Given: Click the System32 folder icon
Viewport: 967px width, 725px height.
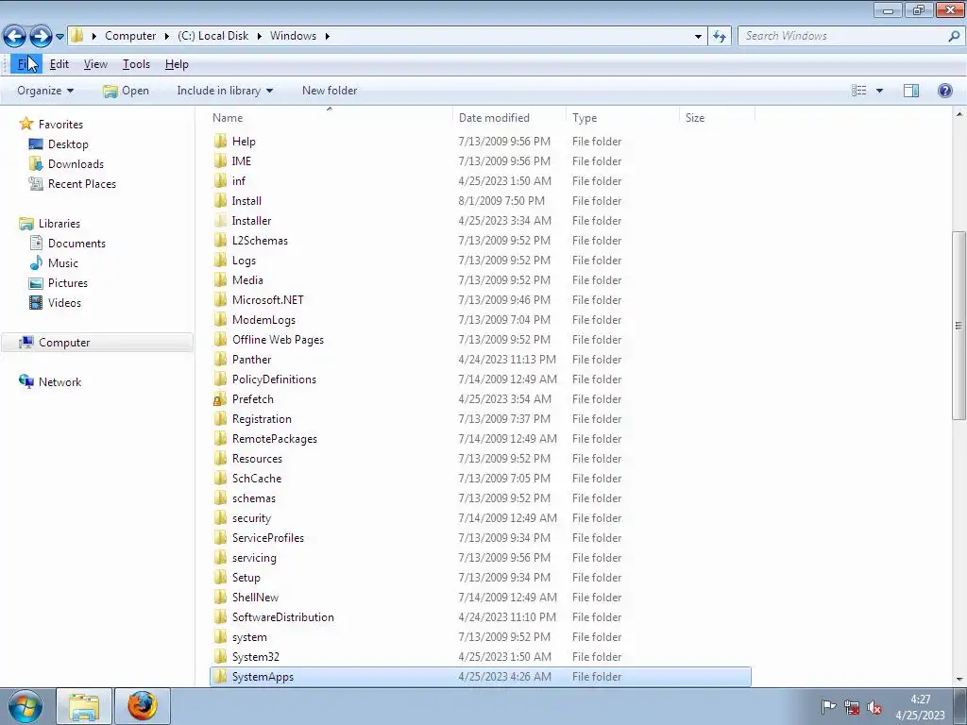Looking at the screenshot, I should (x=220, y=657).
